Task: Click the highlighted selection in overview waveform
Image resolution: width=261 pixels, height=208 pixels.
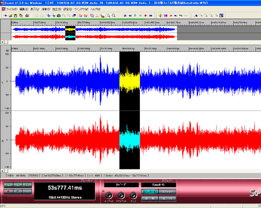Action: coord(70,33)
